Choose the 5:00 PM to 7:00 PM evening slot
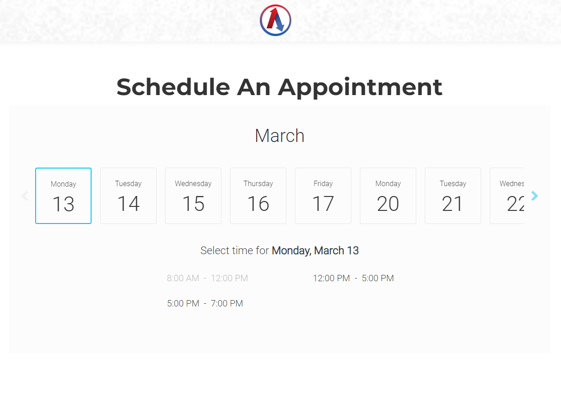The height and width of the screenshot is (397, 561). [x=205, y=303]
